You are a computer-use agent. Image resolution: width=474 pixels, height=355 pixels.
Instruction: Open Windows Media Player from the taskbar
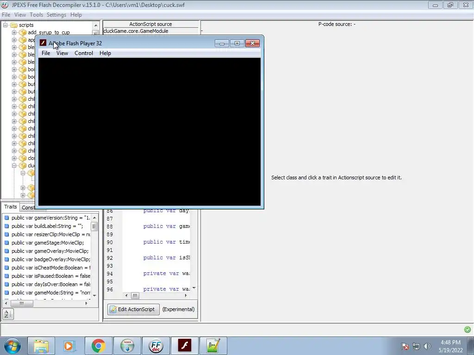pos(69,346)
